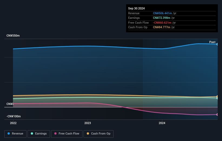Click the -CN¥100m axis label

tap(14, 116)
